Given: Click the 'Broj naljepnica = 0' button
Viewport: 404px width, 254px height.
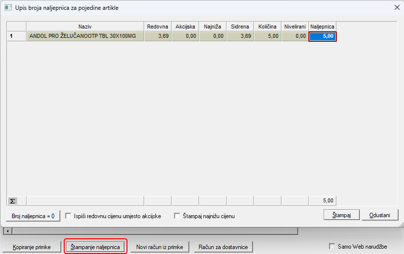Looking at the screenshot, I should pos(33,216).
